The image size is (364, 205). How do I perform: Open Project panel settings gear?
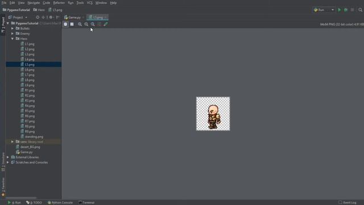click(x=51, y=18)
